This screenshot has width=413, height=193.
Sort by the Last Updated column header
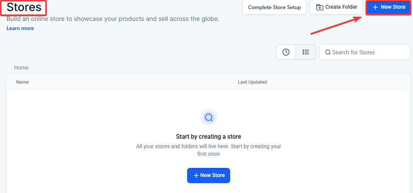click(x=252, y=82)
